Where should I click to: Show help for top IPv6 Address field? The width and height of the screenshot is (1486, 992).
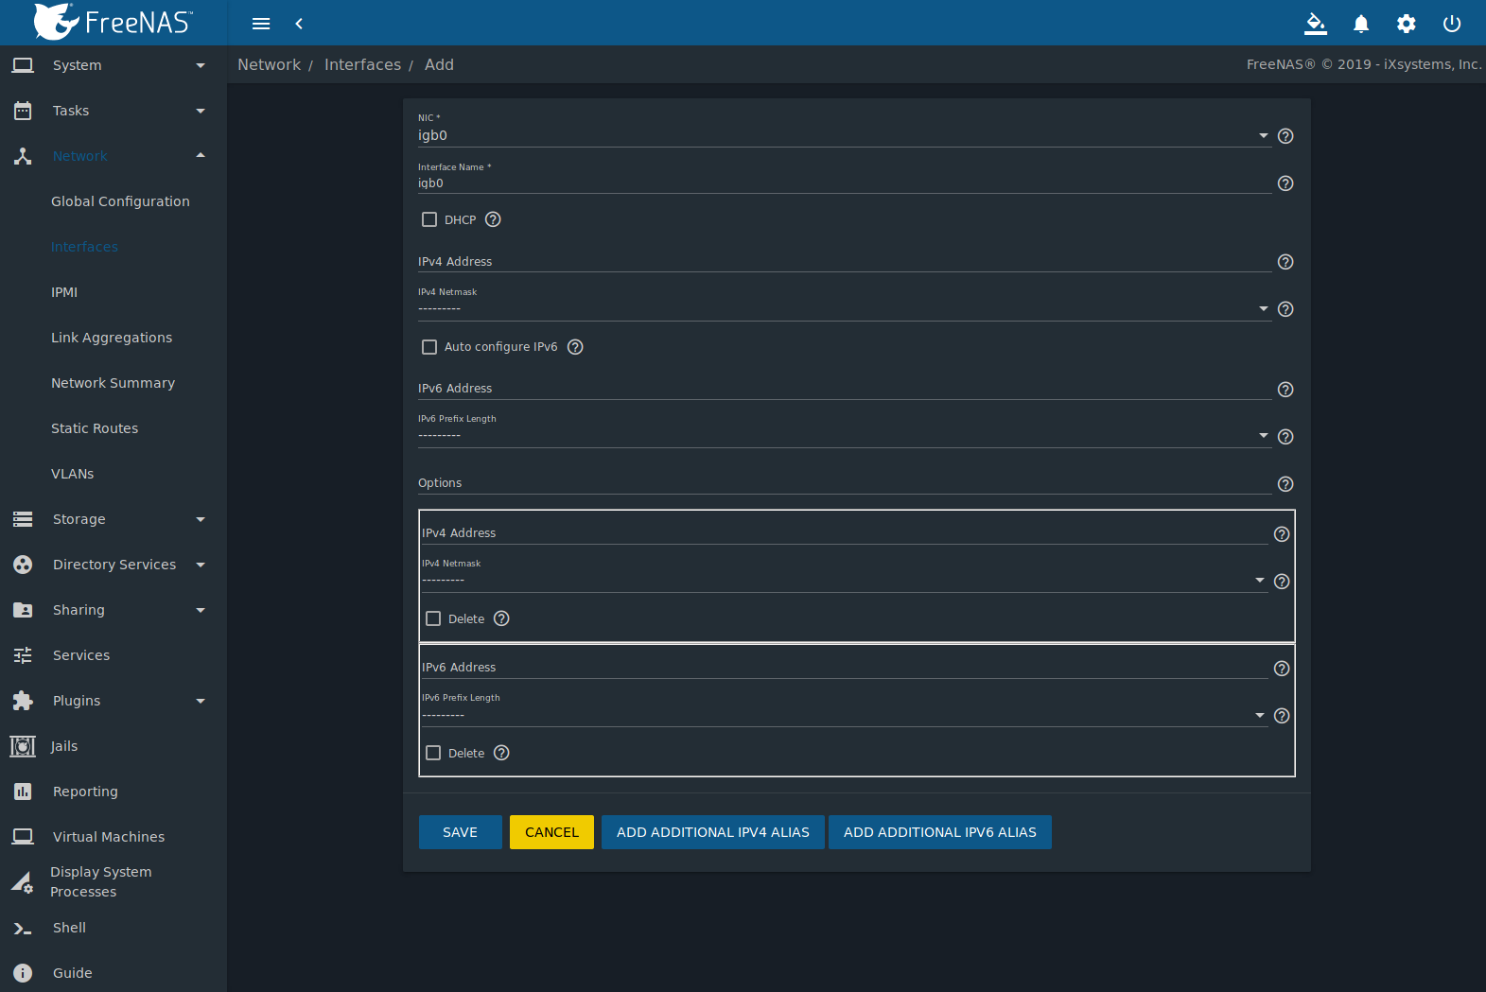(1285, 390)
